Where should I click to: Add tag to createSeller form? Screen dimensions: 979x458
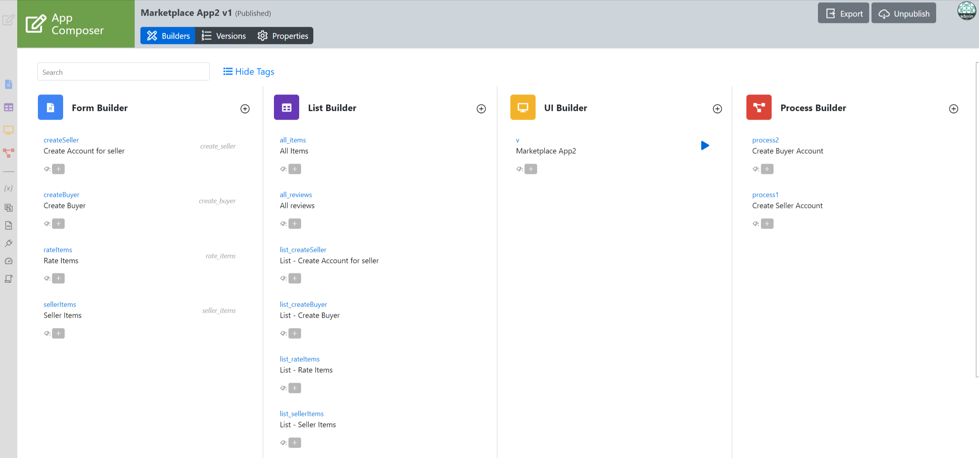coord(59,169)
